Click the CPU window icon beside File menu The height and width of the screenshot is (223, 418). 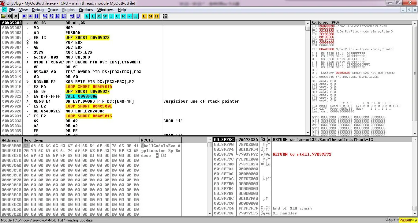coord(4,10)
